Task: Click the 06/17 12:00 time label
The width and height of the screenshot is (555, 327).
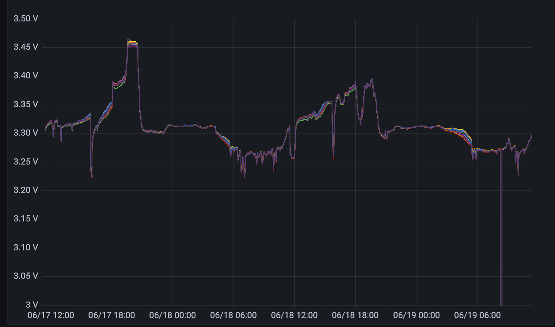Action: pos(51,315)
